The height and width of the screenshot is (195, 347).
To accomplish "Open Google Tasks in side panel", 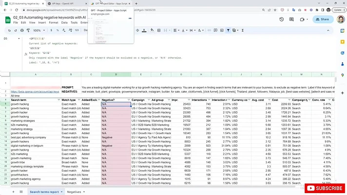I will coord(342,53).
